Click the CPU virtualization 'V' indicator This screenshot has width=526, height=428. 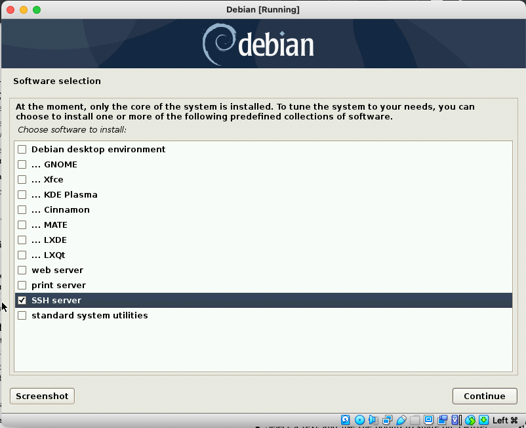(x=456, y=420)
